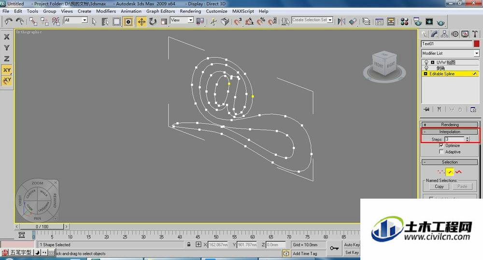The width and height of the screenshot is (483, 260).
Task: Toggle the Select and Manipulate icon
Action: point(213,21)
